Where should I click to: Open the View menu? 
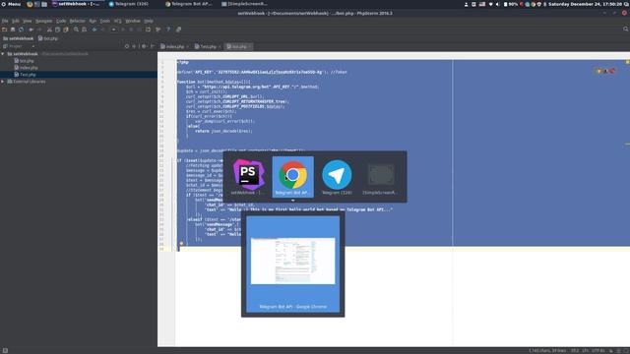[27, 21]
